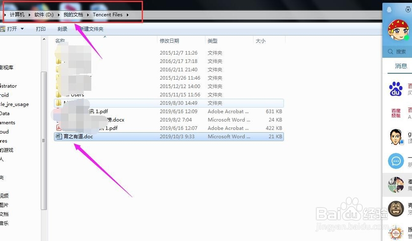Image resolution: width=412 pixels, height=241 pixels.
Task: Click 软件 (D:) breadcrumb
Action: (x=44, y=15)
